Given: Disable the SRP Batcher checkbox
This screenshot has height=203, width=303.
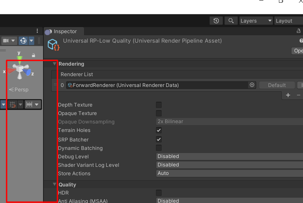Looking at the screenshot, I should coord(159,139).
